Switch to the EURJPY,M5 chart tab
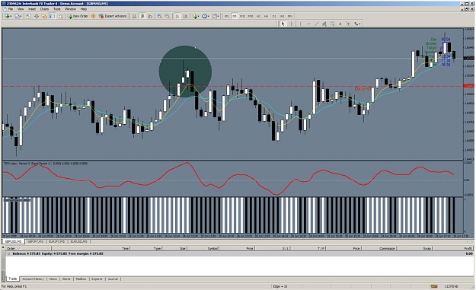The image size is (476, 290). click(56, 242)
